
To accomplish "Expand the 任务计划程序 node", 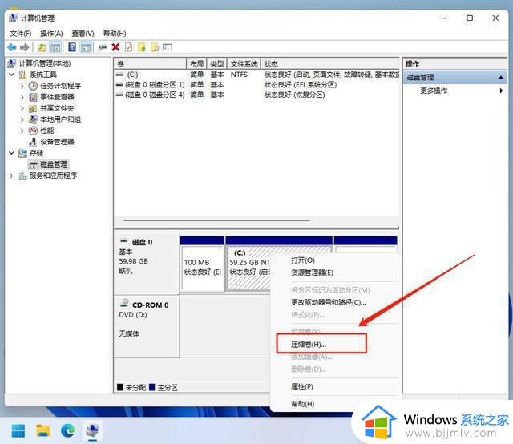I will (x=22, y=86).
